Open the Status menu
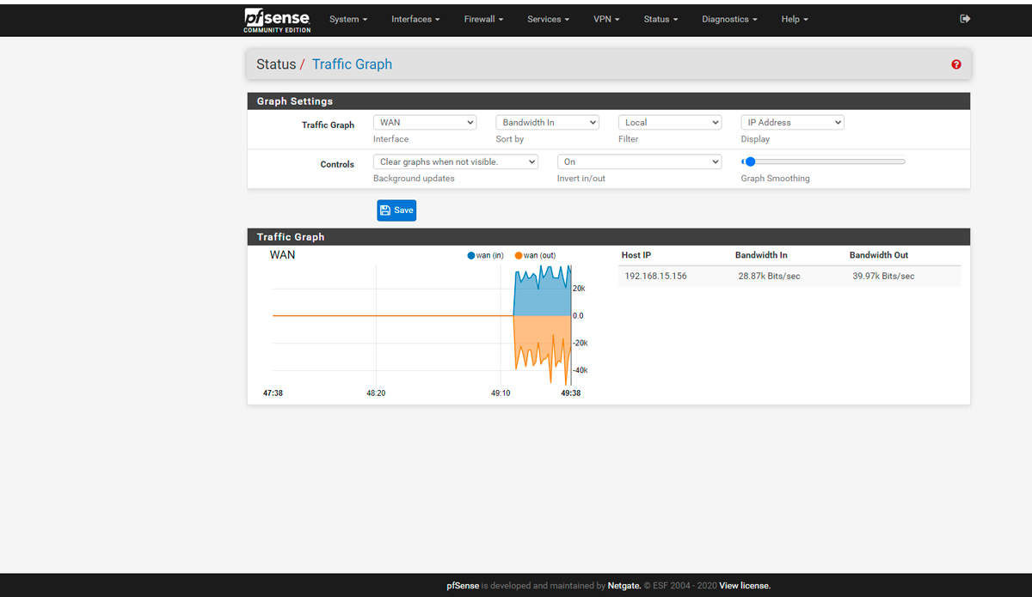 (x=660, y=19)
